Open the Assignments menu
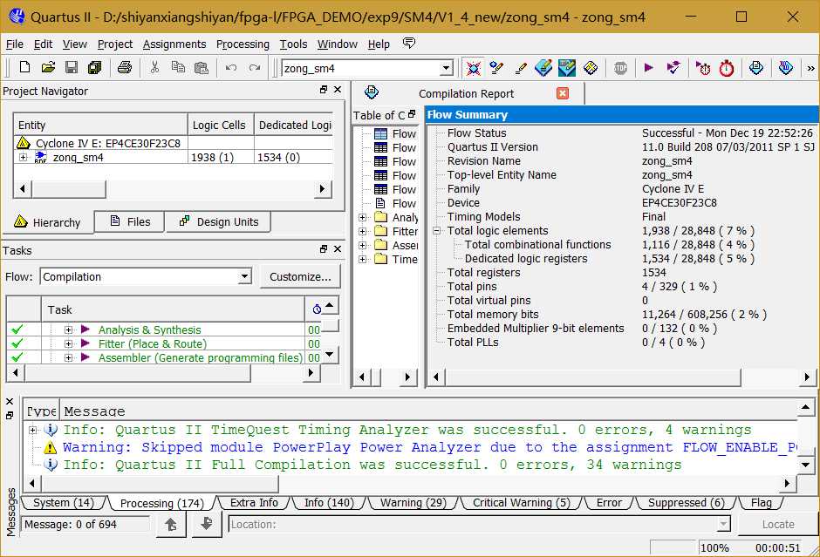The image size is (820, 557). point(174,44)
